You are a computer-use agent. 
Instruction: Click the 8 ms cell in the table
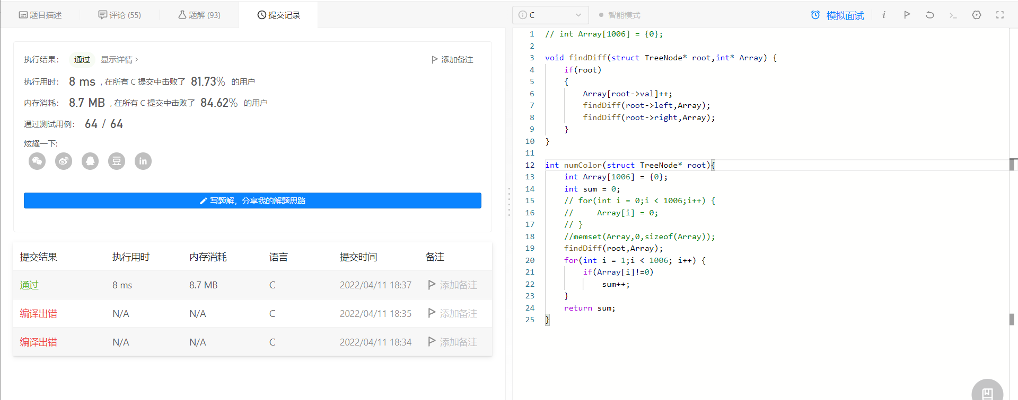click(122, 285)
